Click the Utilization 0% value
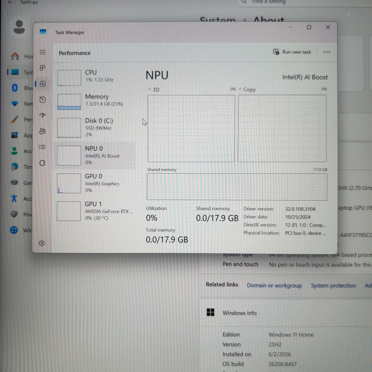372x372 pixels. click(x=152, y=218)
